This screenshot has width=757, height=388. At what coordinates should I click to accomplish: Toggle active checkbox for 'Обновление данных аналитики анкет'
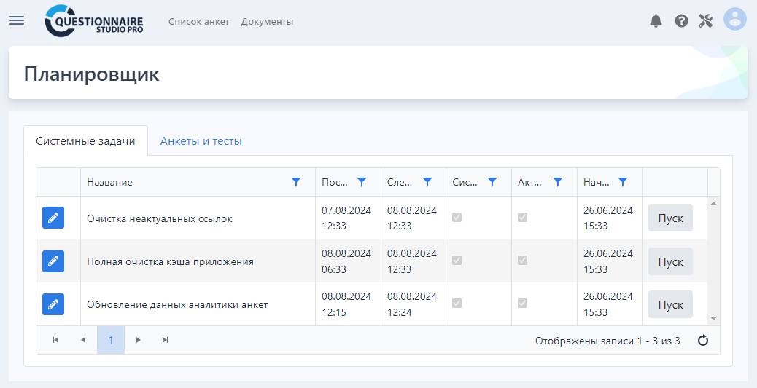pyautogui.click(x=523, y=304)
